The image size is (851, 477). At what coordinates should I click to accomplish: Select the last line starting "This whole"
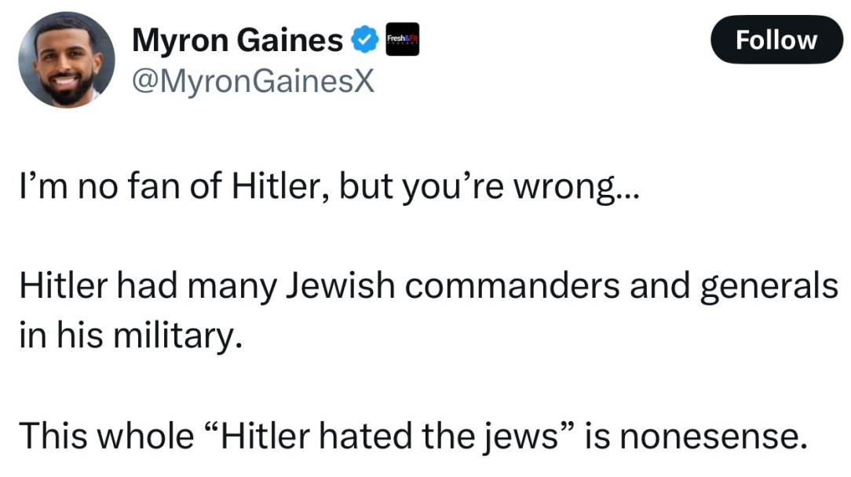pyautogui.click(x=414, y=436)
